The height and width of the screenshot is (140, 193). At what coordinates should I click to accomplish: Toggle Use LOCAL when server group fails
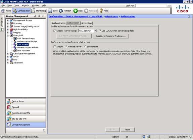point(100,31)
